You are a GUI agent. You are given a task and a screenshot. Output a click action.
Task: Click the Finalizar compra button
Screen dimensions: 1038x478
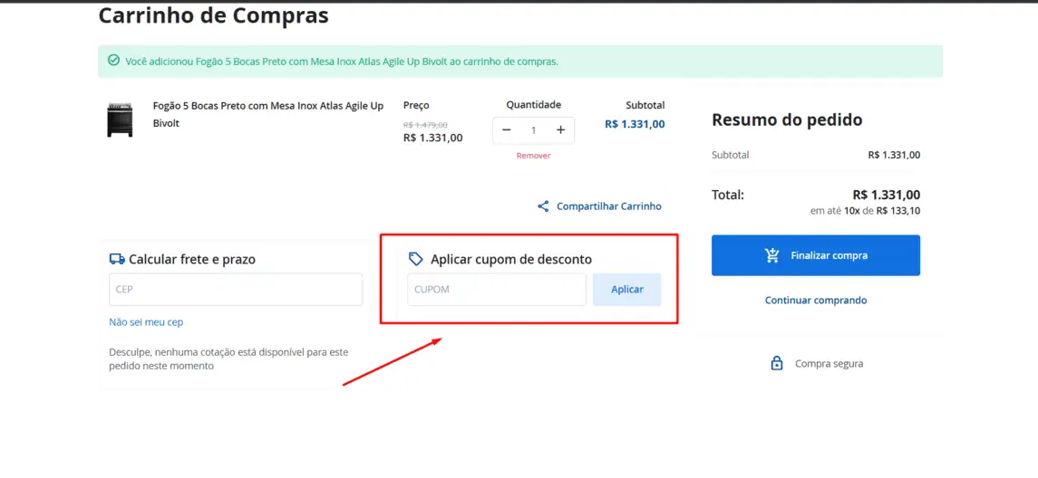(x=816, y=255)
